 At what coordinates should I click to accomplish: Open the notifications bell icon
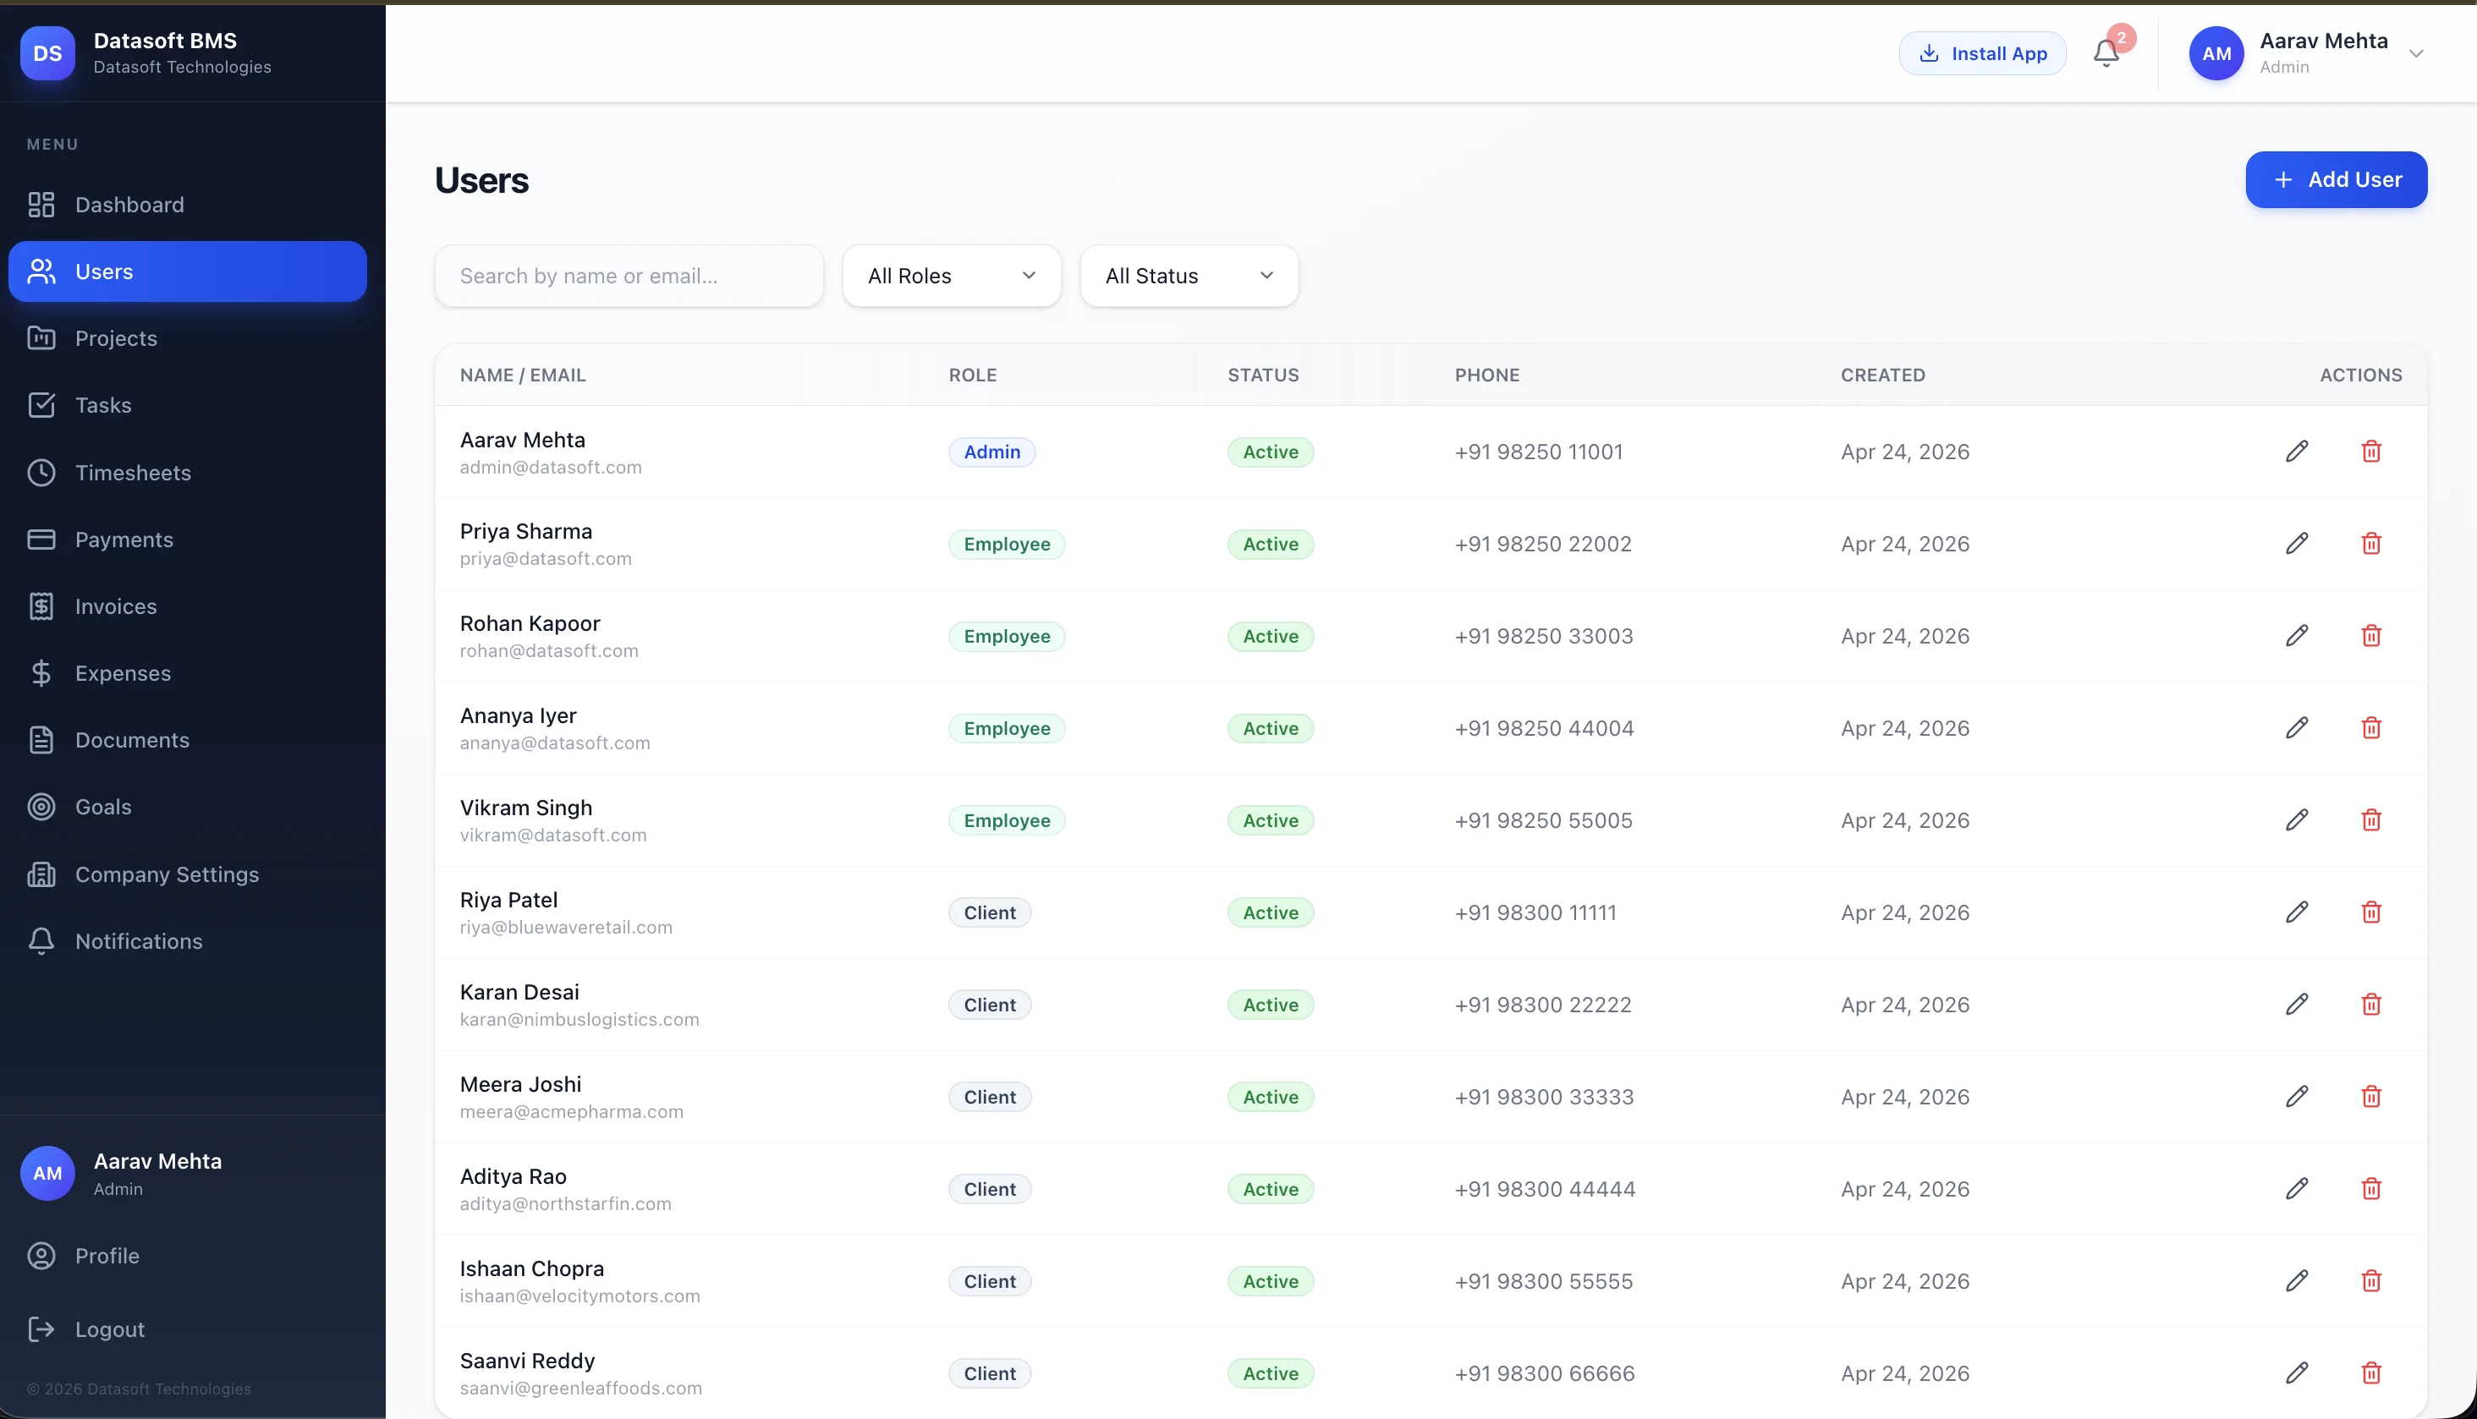coord(2106,53)
